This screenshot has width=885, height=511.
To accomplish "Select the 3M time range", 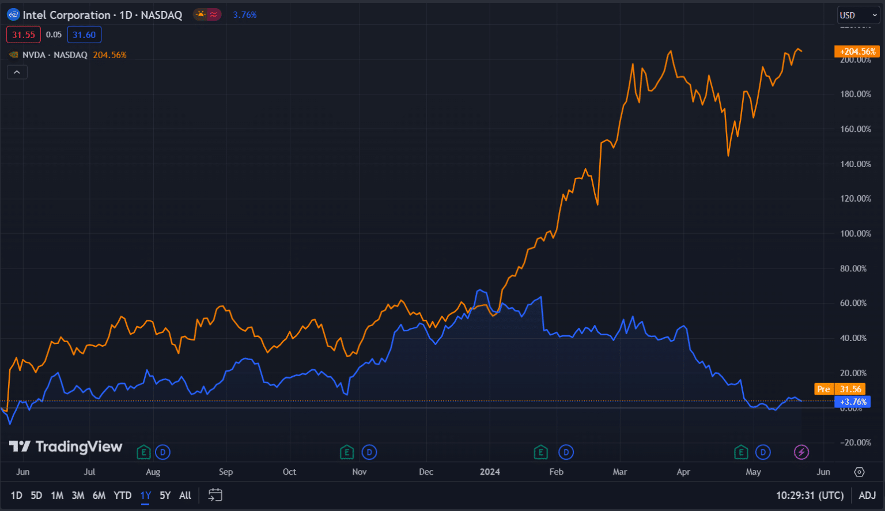I will [78, 495].
